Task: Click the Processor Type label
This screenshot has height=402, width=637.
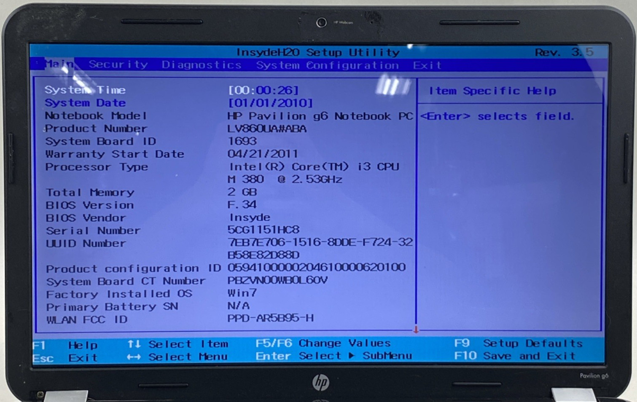Action: pos(97,167)
